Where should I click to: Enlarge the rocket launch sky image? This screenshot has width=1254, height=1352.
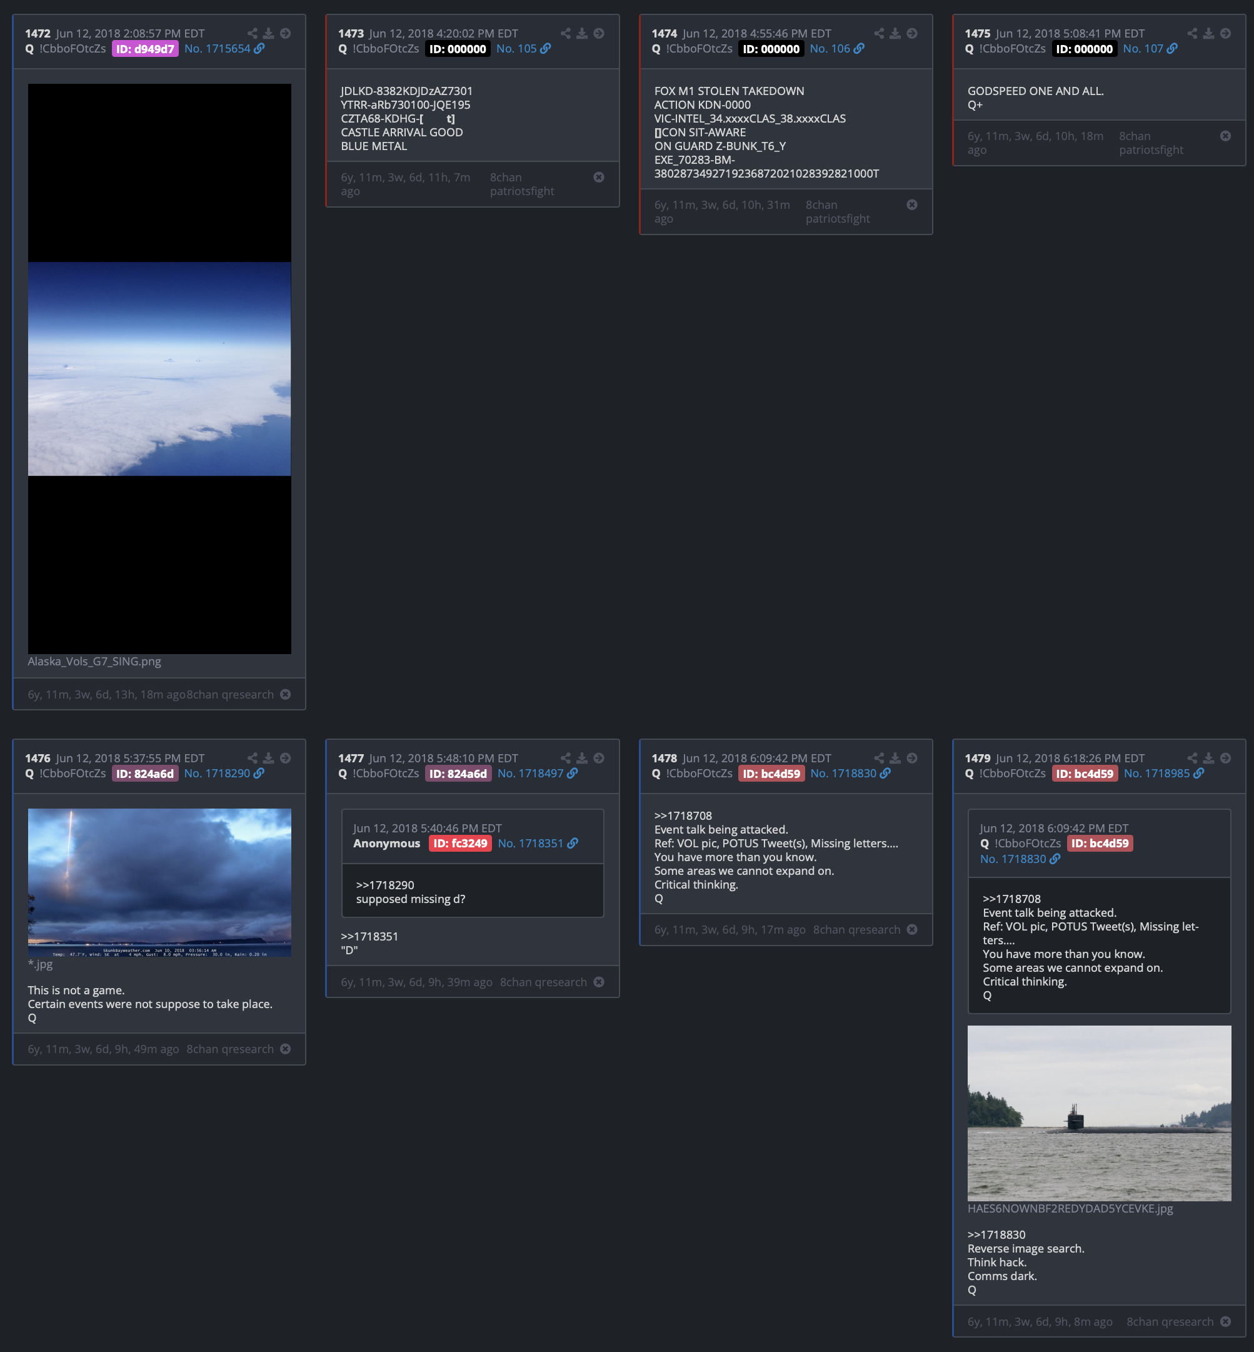point(159,882)
